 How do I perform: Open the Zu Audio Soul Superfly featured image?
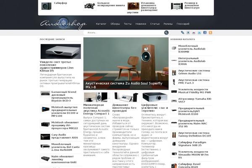pyautogui.click(x=126, y=64)
